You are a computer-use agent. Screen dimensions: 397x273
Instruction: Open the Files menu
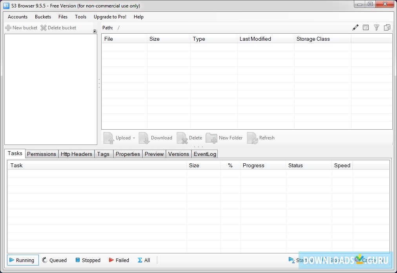pyautogui.click(x=63, y=17)
